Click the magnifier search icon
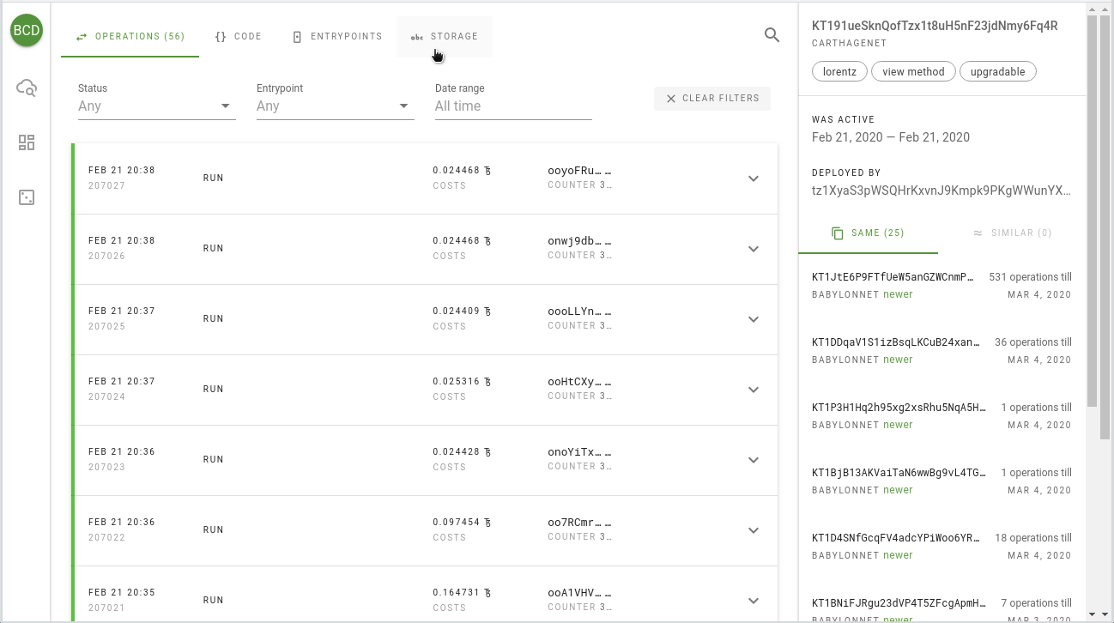The height and width of the screenshot is (623, 1114). [772, 35]
